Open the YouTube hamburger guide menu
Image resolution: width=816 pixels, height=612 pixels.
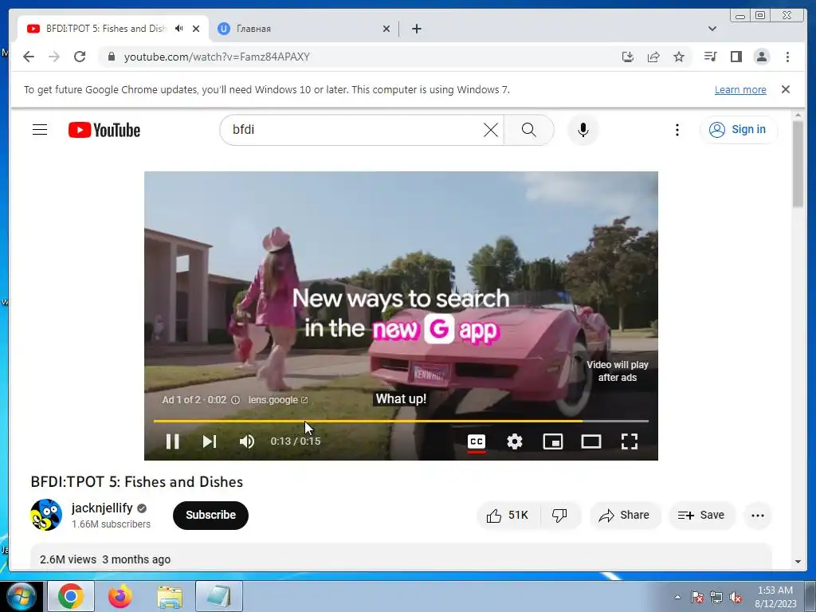[40, 130]
